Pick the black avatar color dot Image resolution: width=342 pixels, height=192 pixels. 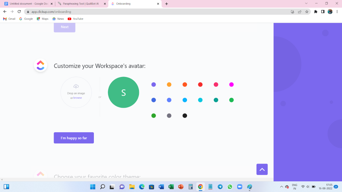click(185, 115)
